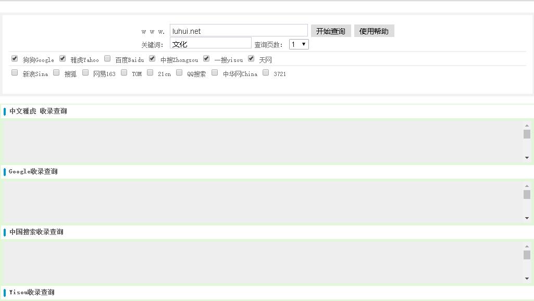Enable the 网易163 checkbox
The width and height of the screenshot is (534, 301).
[85, 72]
